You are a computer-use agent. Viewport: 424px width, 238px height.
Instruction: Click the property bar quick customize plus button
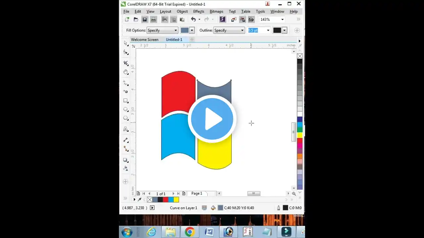[297, 30]
